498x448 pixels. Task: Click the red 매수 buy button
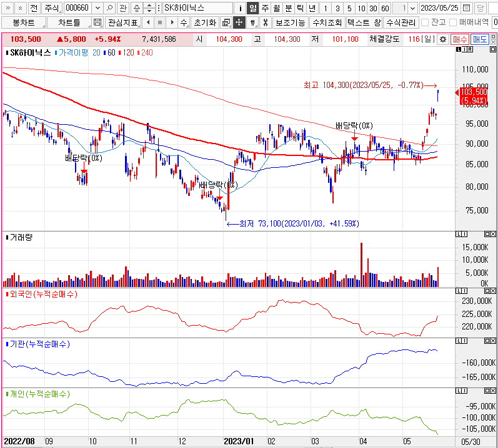(x=459, y=39)
